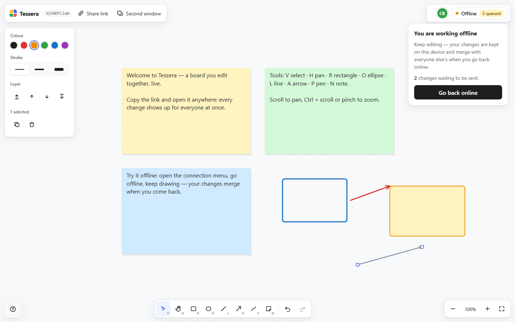Viewport: 515px width, 322px height.
Task: Pick the blue colour swatch
Action: click(55, 45)
